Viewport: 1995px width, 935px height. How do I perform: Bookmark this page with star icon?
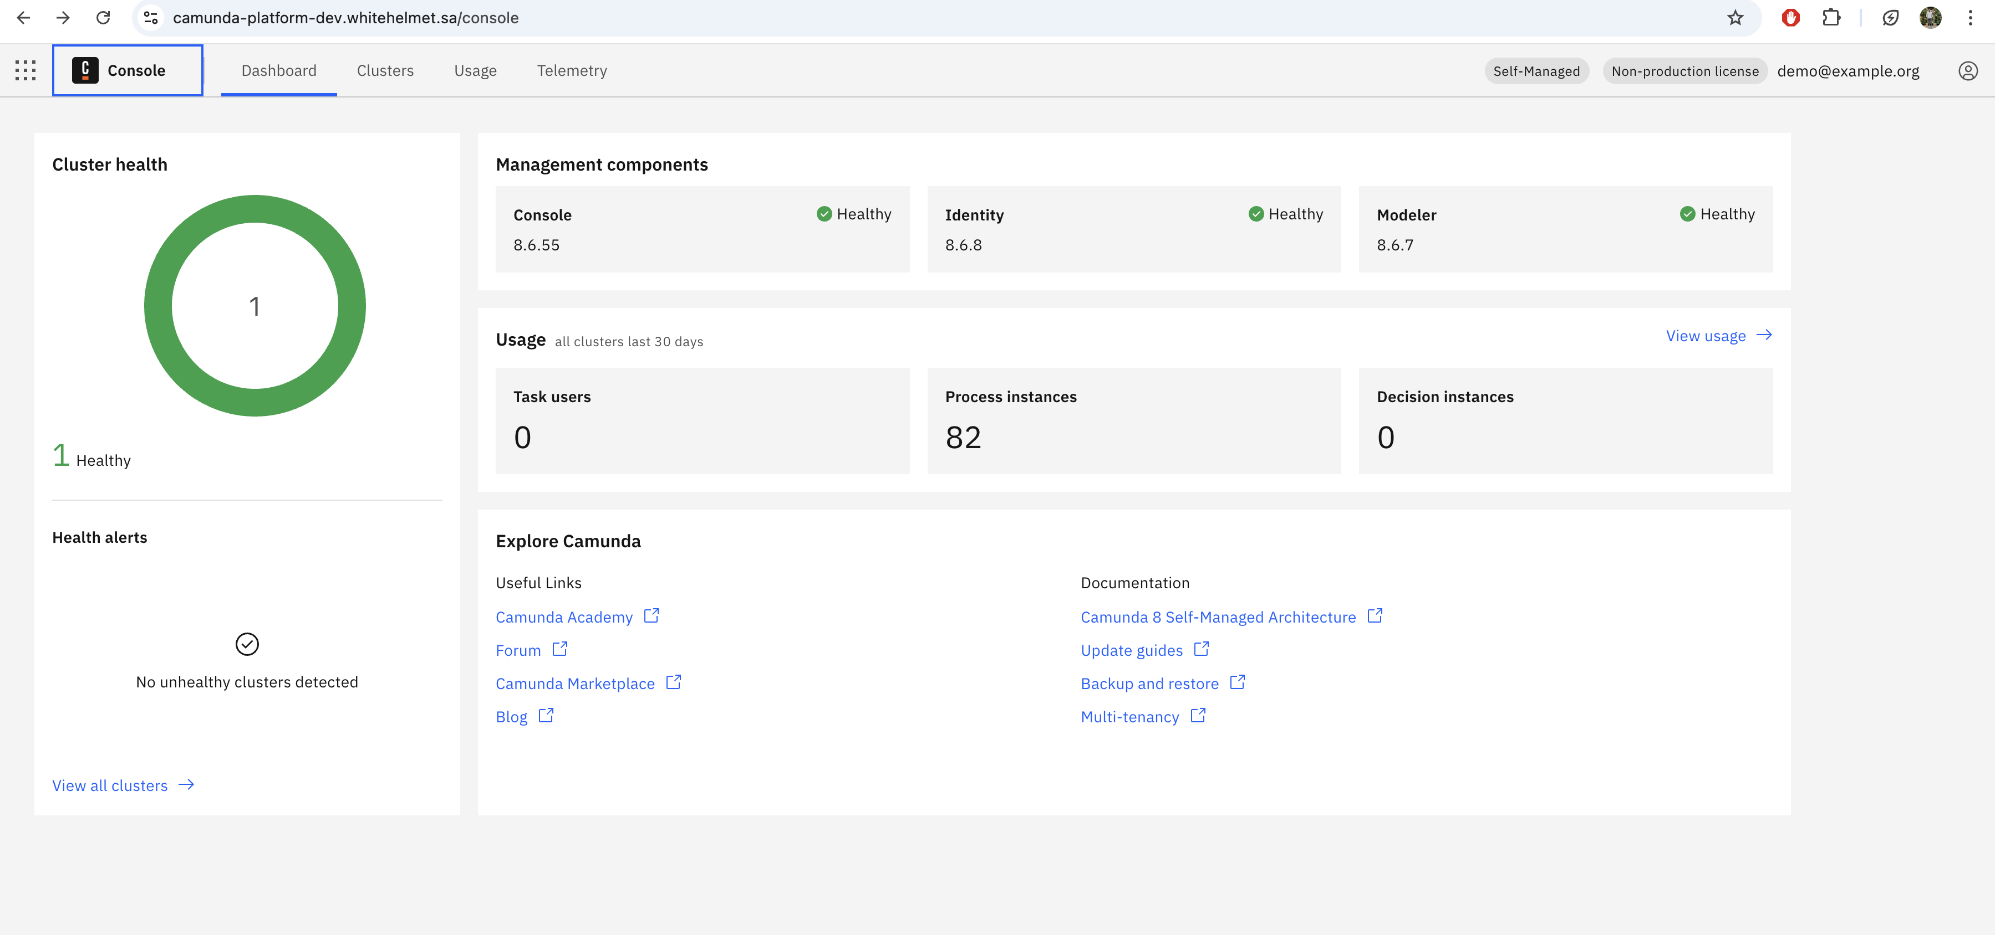1735,18
